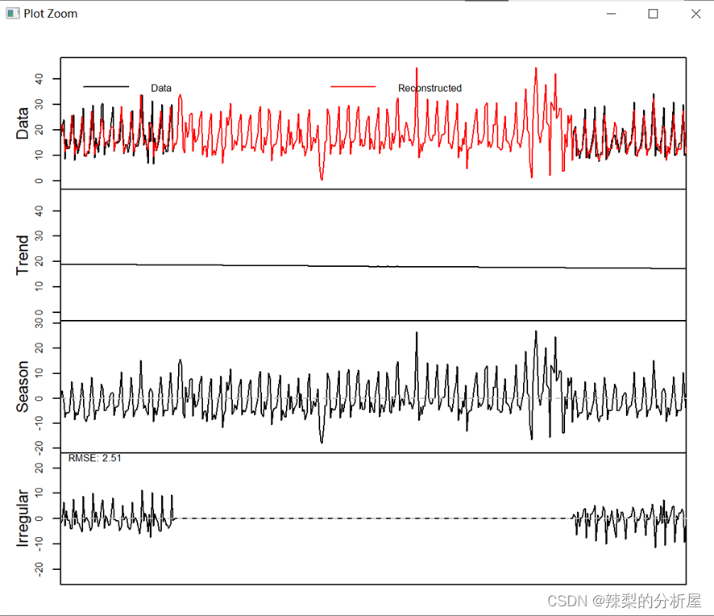This screenshot has width=714, height=616.
Task: Click the 'Trend' y-axis panel title
Action: (x=23, y=255)
